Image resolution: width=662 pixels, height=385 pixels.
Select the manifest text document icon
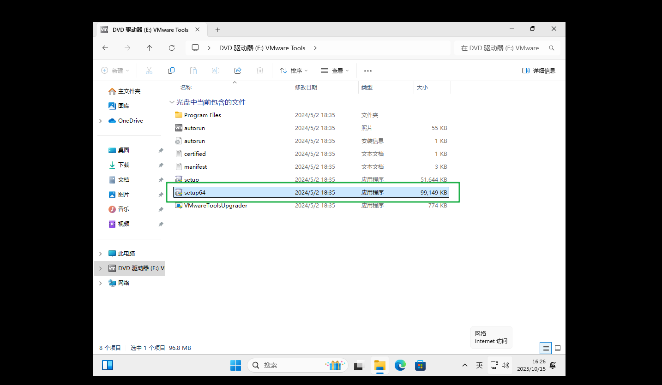pos(179,166)
